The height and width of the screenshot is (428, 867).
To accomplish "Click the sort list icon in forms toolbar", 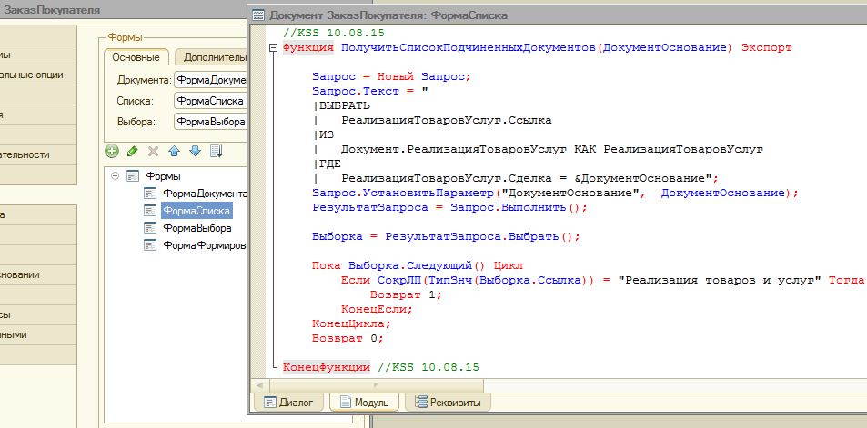I will tap(216, 151).
